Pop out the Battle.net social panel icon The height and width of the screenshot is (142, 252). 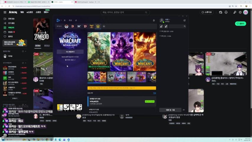coord(185,20)
